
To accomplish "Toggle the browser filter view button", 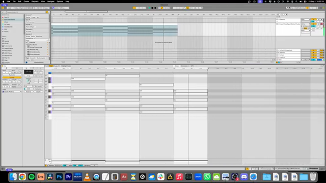I will coord(47,12).
